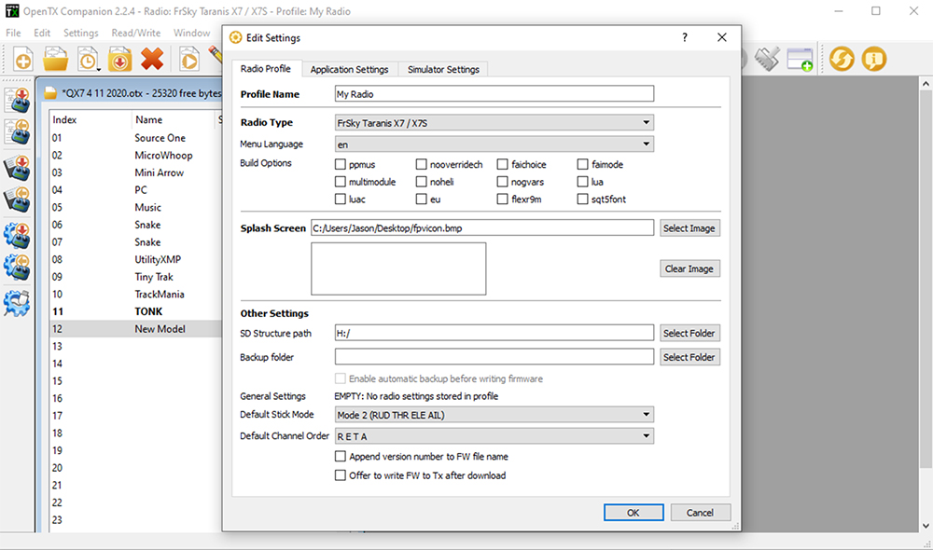The height and width of the screenshot is (550, 933).
Task: Write models and settings to radio icon
Action: click(18, 100)
